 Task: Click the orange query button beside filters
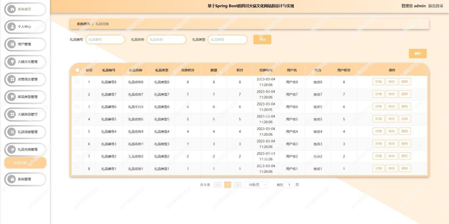click(262, 39)
